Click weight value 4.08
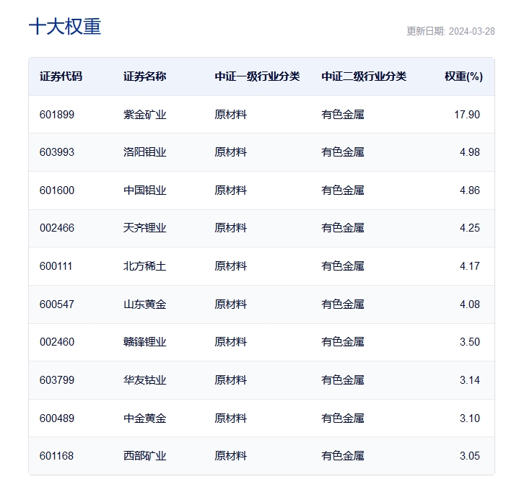Viewport: 524px width, 487px height. (x=470, y=304)
